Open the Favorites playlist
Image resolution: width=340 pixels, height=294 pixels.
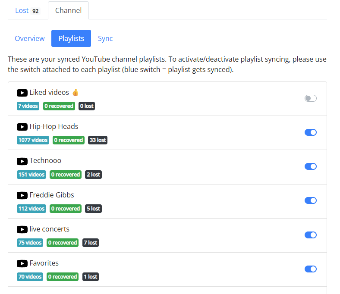coord(44,263)
